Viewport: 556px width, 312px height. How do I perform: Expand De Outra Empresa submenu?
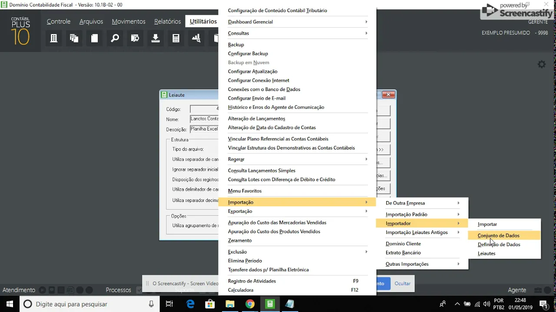tap(422, 203)
